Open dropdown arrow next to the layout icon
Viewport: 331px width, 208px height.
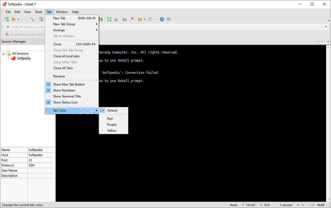(155, 19)
